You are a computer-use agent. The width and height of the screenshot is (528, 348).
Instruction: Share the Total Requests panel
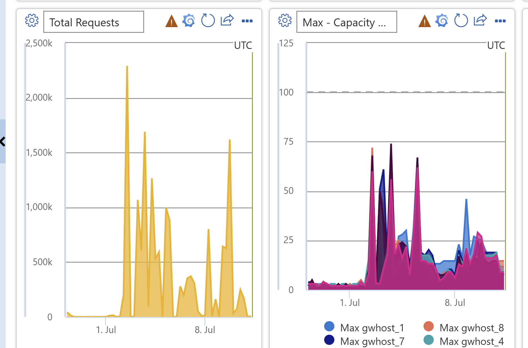(x=227, y=20)
